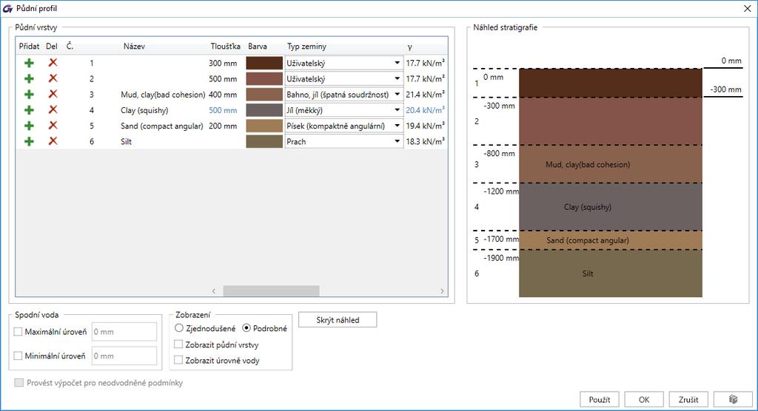Viewport: 758px width, 411px height.
Task: Click the gray Clay (squishy) color swatch
Action: click(264, 110)
